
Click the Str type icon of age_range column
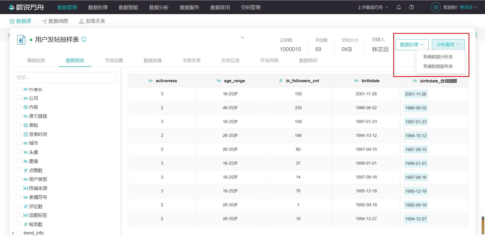(219, 81)
